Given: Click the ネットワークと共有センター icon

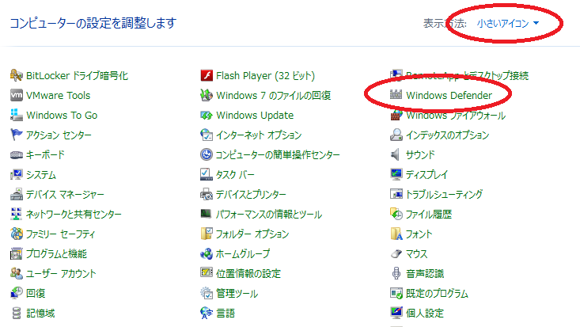Looking at the screenshot, I should pyautogui.click(x=17, y=214).
